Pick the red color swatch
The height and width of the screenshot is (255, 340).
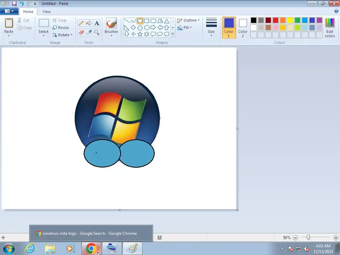pos(276,20)
